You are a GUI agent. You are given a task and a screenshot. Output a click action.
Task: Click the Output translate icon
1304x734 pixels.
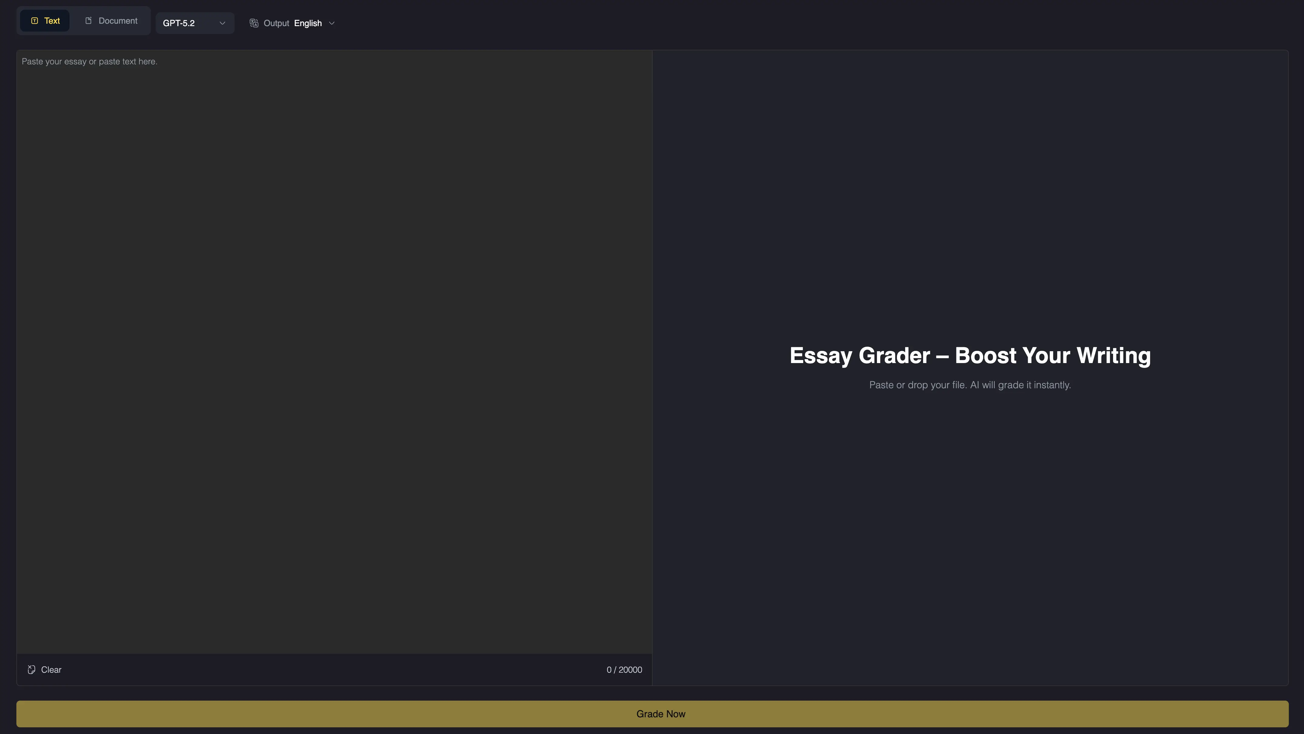[x=254, y=23]
